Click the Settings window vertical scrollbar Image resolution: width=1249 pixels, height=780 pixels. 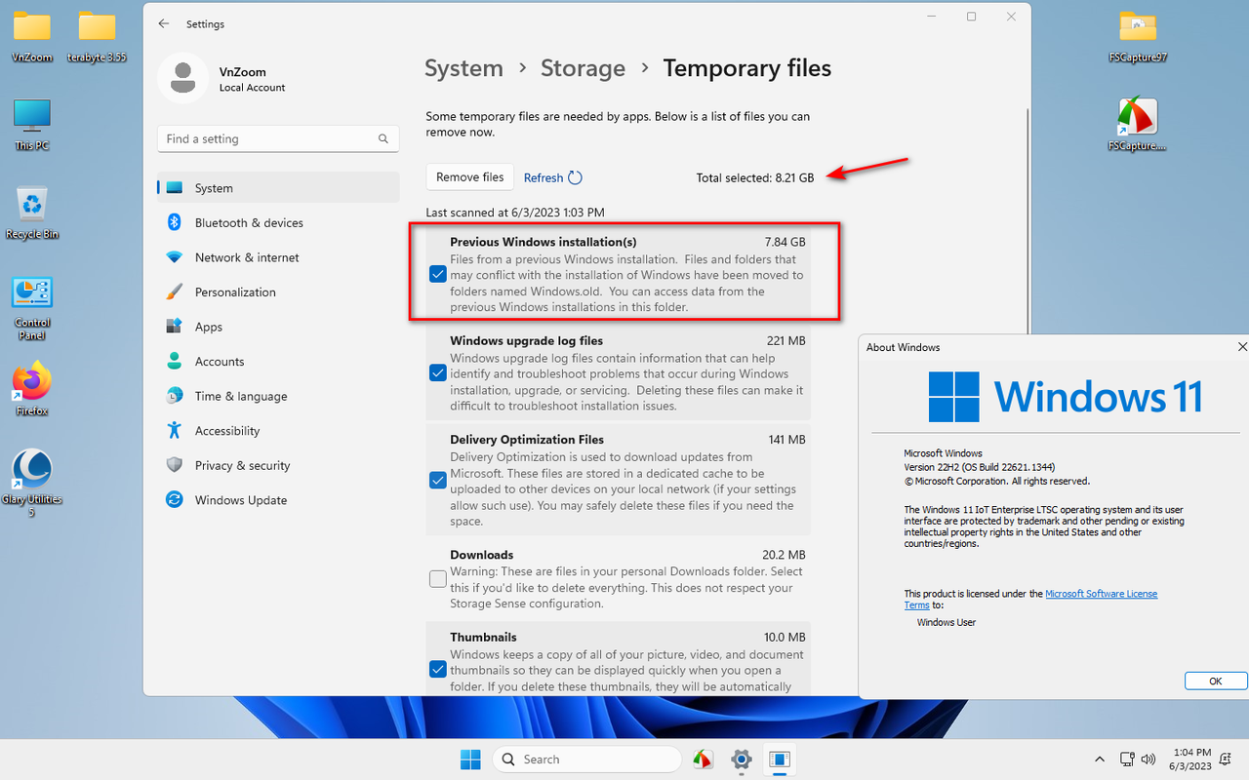coord(1027,224)
